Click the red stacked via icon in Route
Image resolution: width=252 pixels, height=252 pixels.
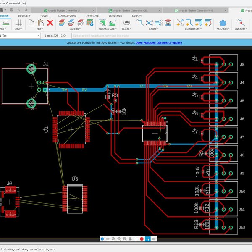pyautogui.click(x=168, y=23)
